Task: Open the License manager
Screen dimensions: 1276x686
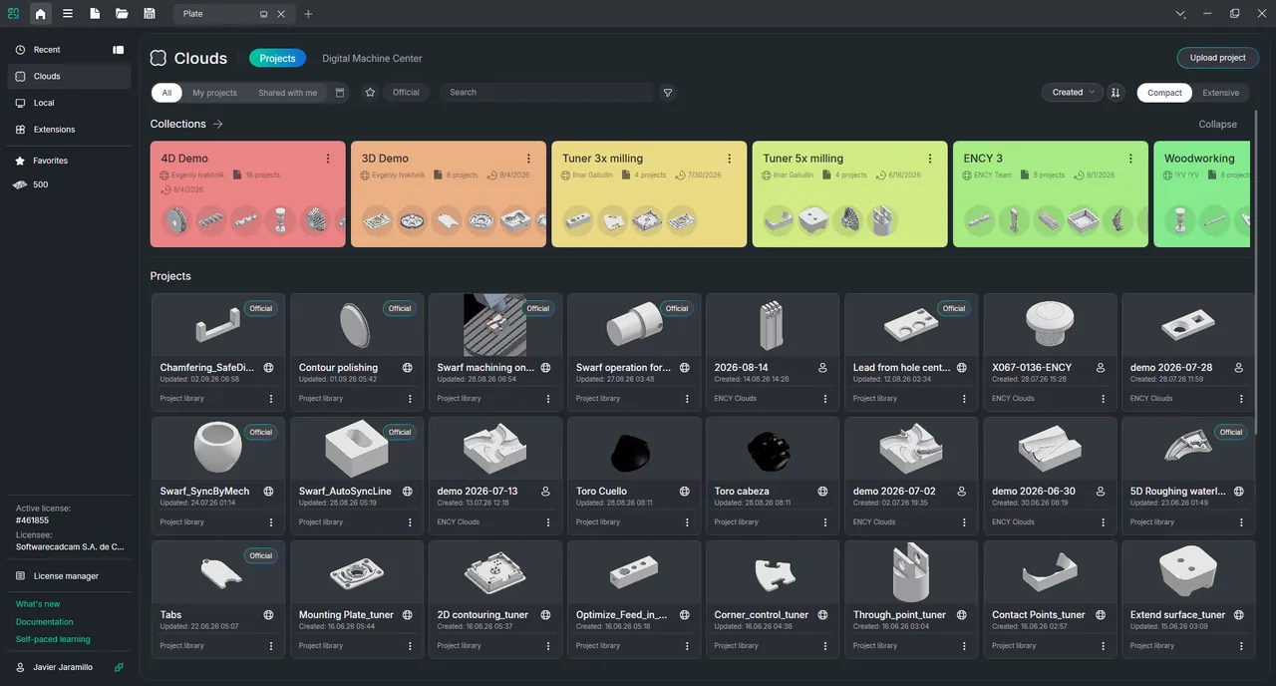Action: [x=68, y=576]
